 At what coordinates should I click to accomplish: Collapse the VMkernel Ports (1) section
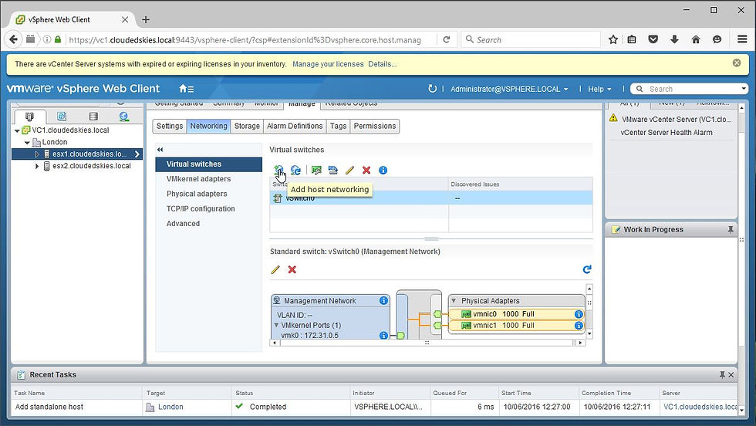click(x=276, y=325)
